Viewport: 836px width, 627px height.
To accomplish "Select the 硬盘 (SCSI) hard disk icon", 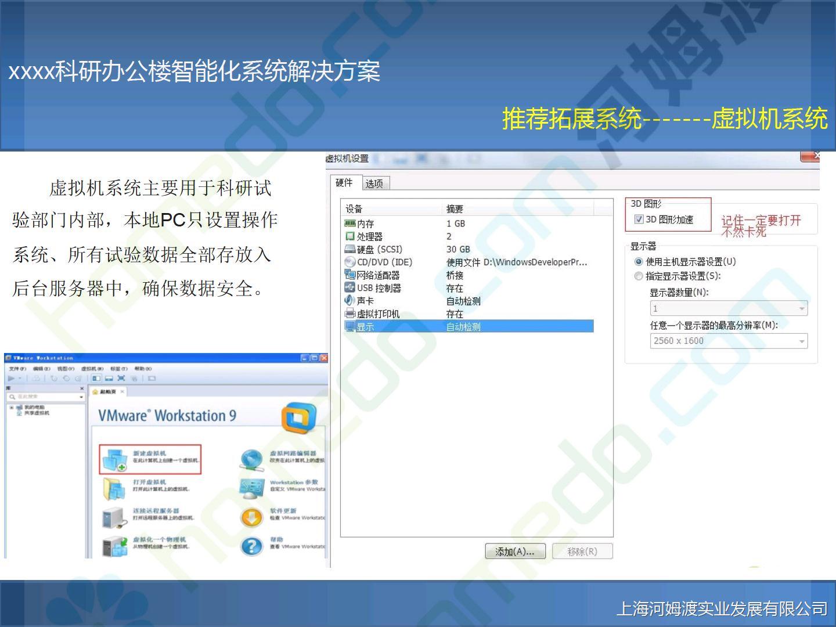I will coord(349,249).
